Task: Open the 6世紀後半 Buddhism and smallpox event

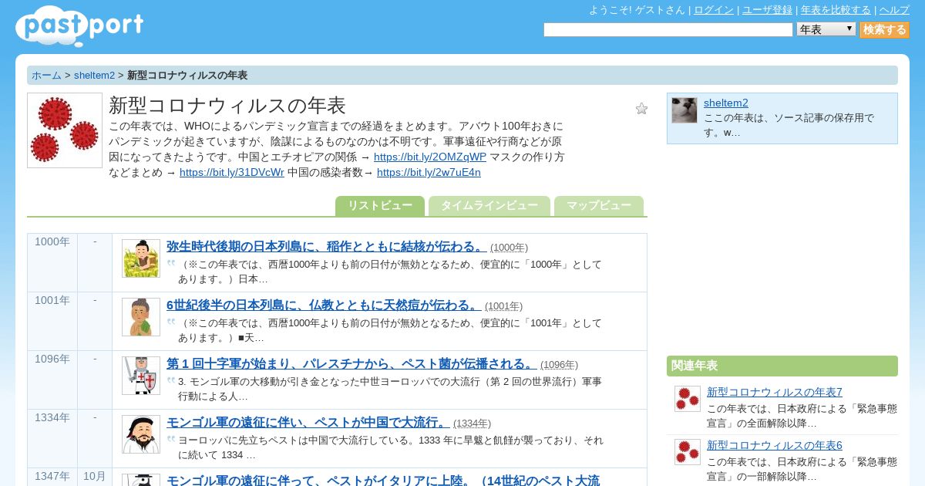Action: 324,305
